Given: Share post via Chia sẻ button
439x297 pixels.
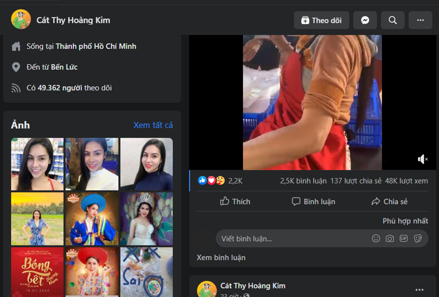Looking at the screenshot, I should point(389,201).
